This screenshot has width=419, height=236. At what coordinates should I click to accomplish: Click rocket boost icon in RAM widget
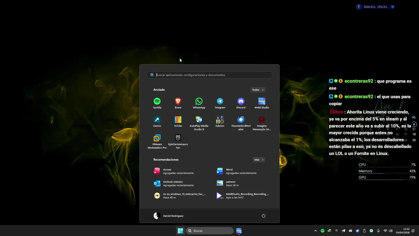click(358, 7)
